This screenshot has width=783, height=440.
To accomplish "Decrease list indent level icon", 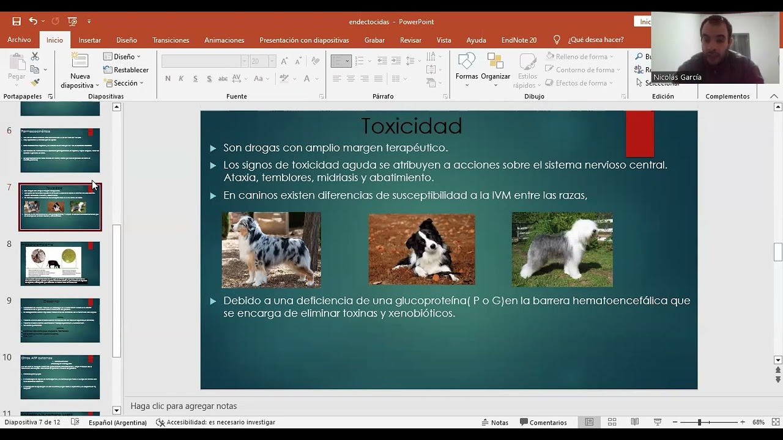I will click(382, 61).
